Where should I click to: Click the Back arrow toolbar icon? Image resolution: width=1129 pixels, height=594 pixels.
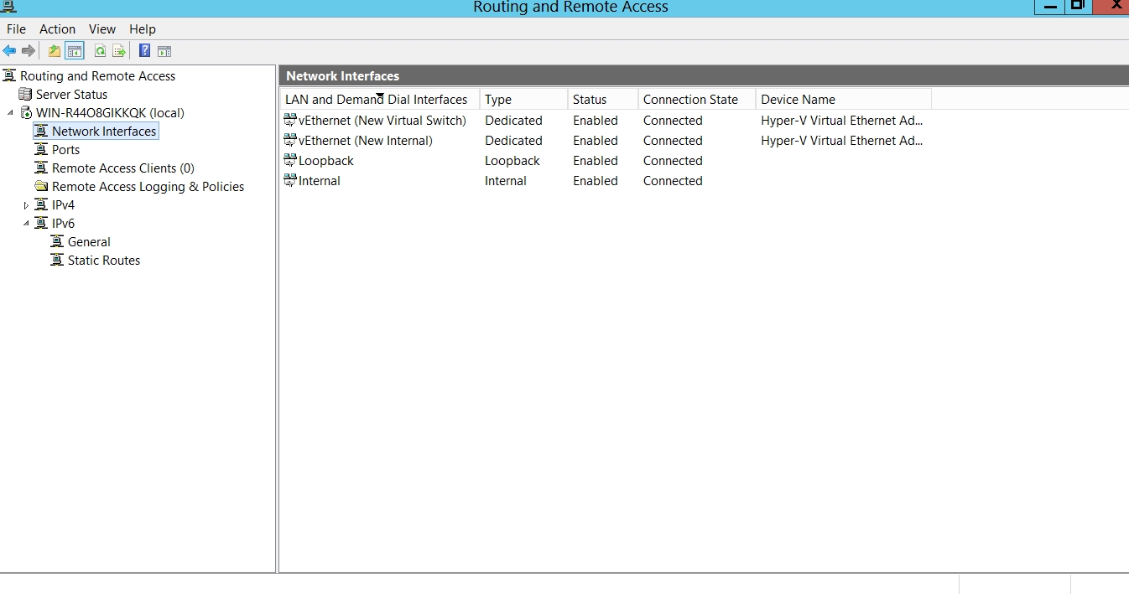(10, 51)
